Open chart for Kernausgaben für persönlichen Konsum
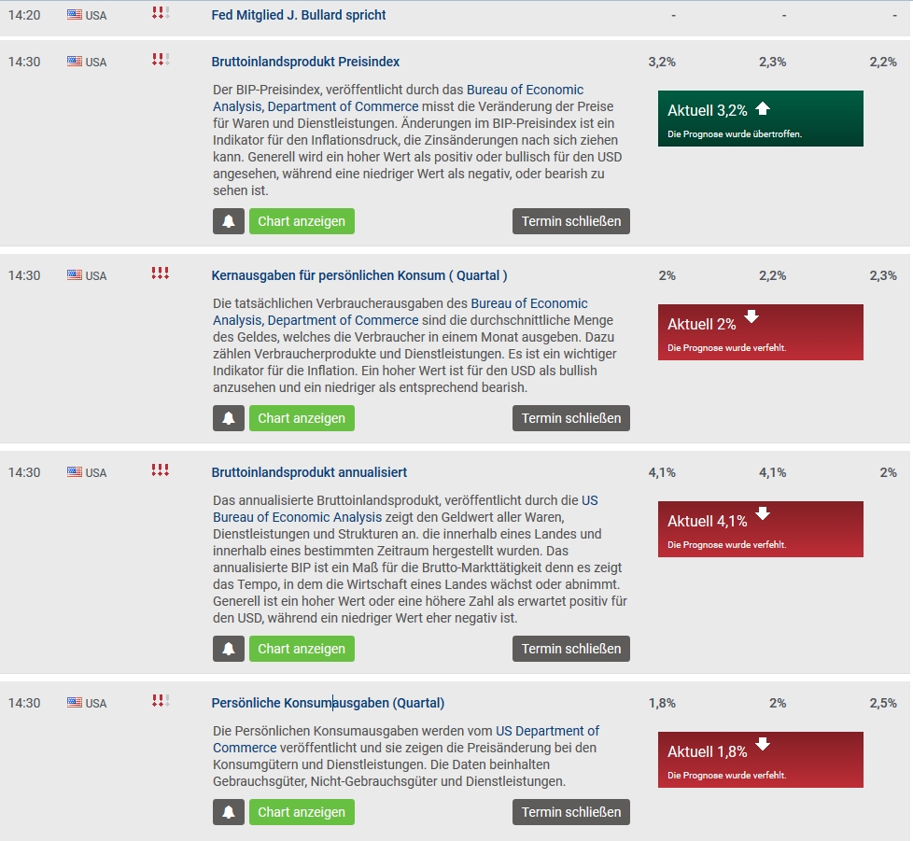This screenshot has height=841, width=913. (302, 418)
